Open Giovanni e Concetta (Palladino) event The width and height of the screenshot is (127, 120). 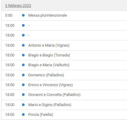pos(54,95)
